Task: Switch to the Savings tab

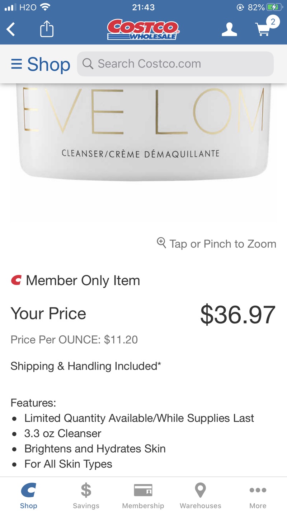Action: 86,496
